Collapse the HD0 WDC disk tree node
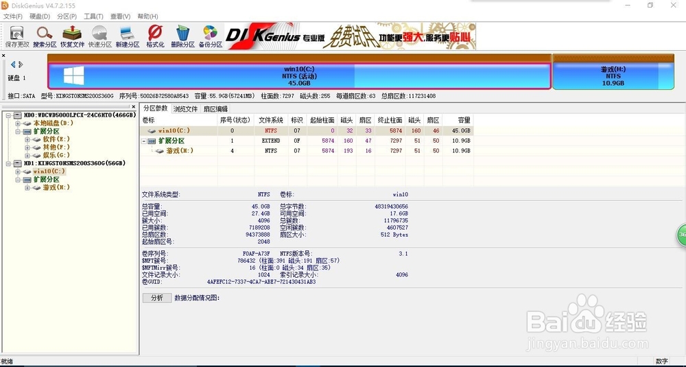 8,115
